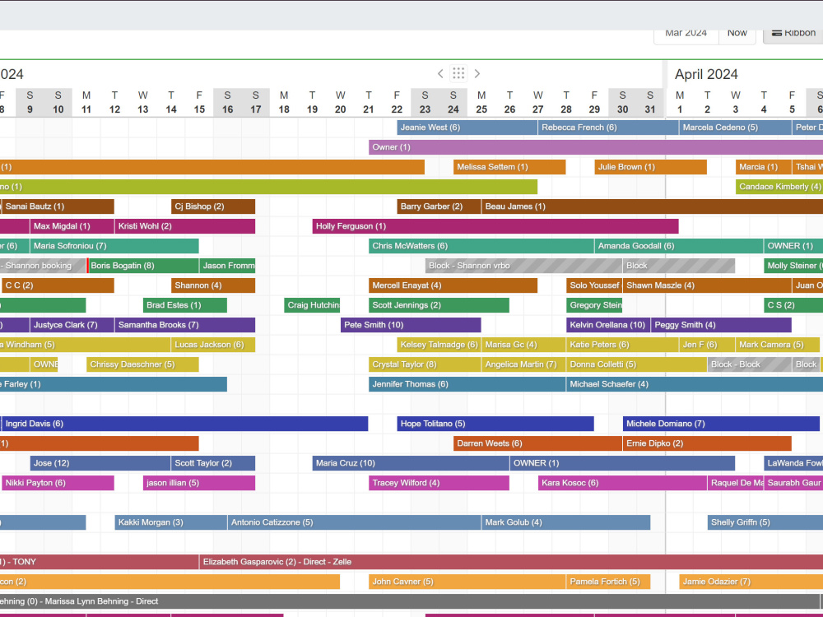The image size is (823, 617).
Task: Select Kelvin Orellana (10) booking
Action: point(608,325)
